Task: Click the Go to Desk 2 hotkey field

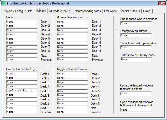Action: (x=22, y=26)
